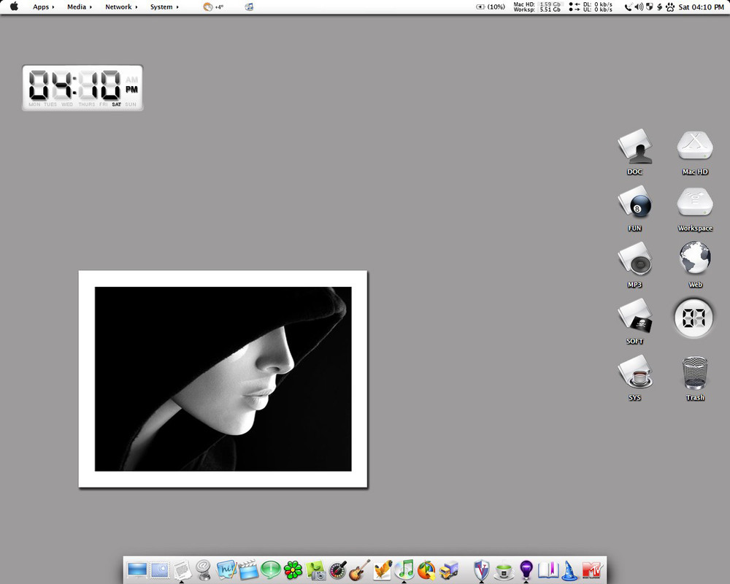Image resolution: width=730 pixels, height=584 pixels.
Task: Open the System menu
Action: click(164, 7)
